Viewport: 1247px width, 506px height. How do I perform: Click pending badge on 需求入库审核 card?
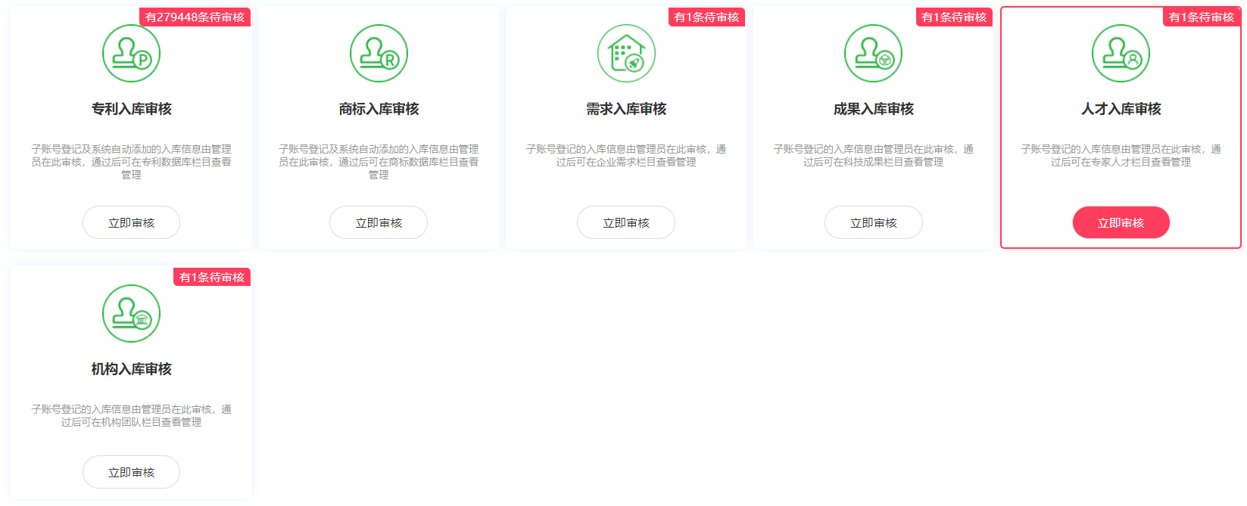click(x=706, y=17)
